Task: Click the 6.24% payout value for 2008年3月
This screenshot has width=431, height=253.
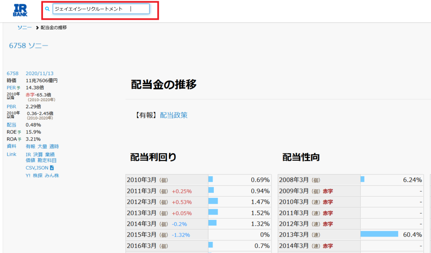Action: pos(412,180)
